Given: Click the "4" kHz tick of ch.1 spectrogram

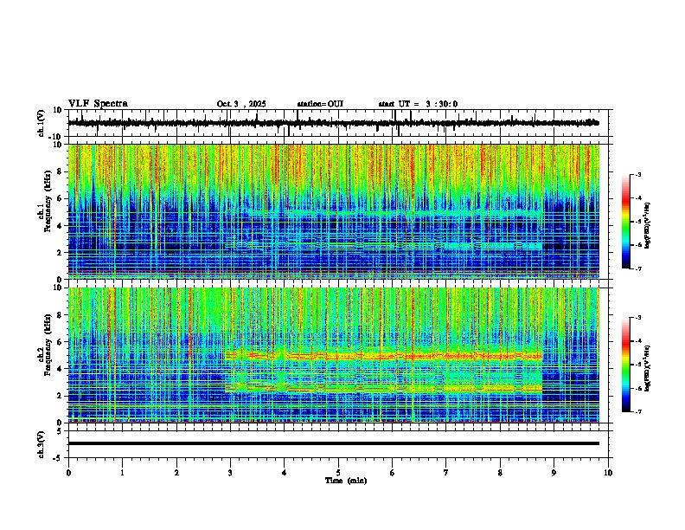Looking at the screenshot, I should click(x=61, y=226).
